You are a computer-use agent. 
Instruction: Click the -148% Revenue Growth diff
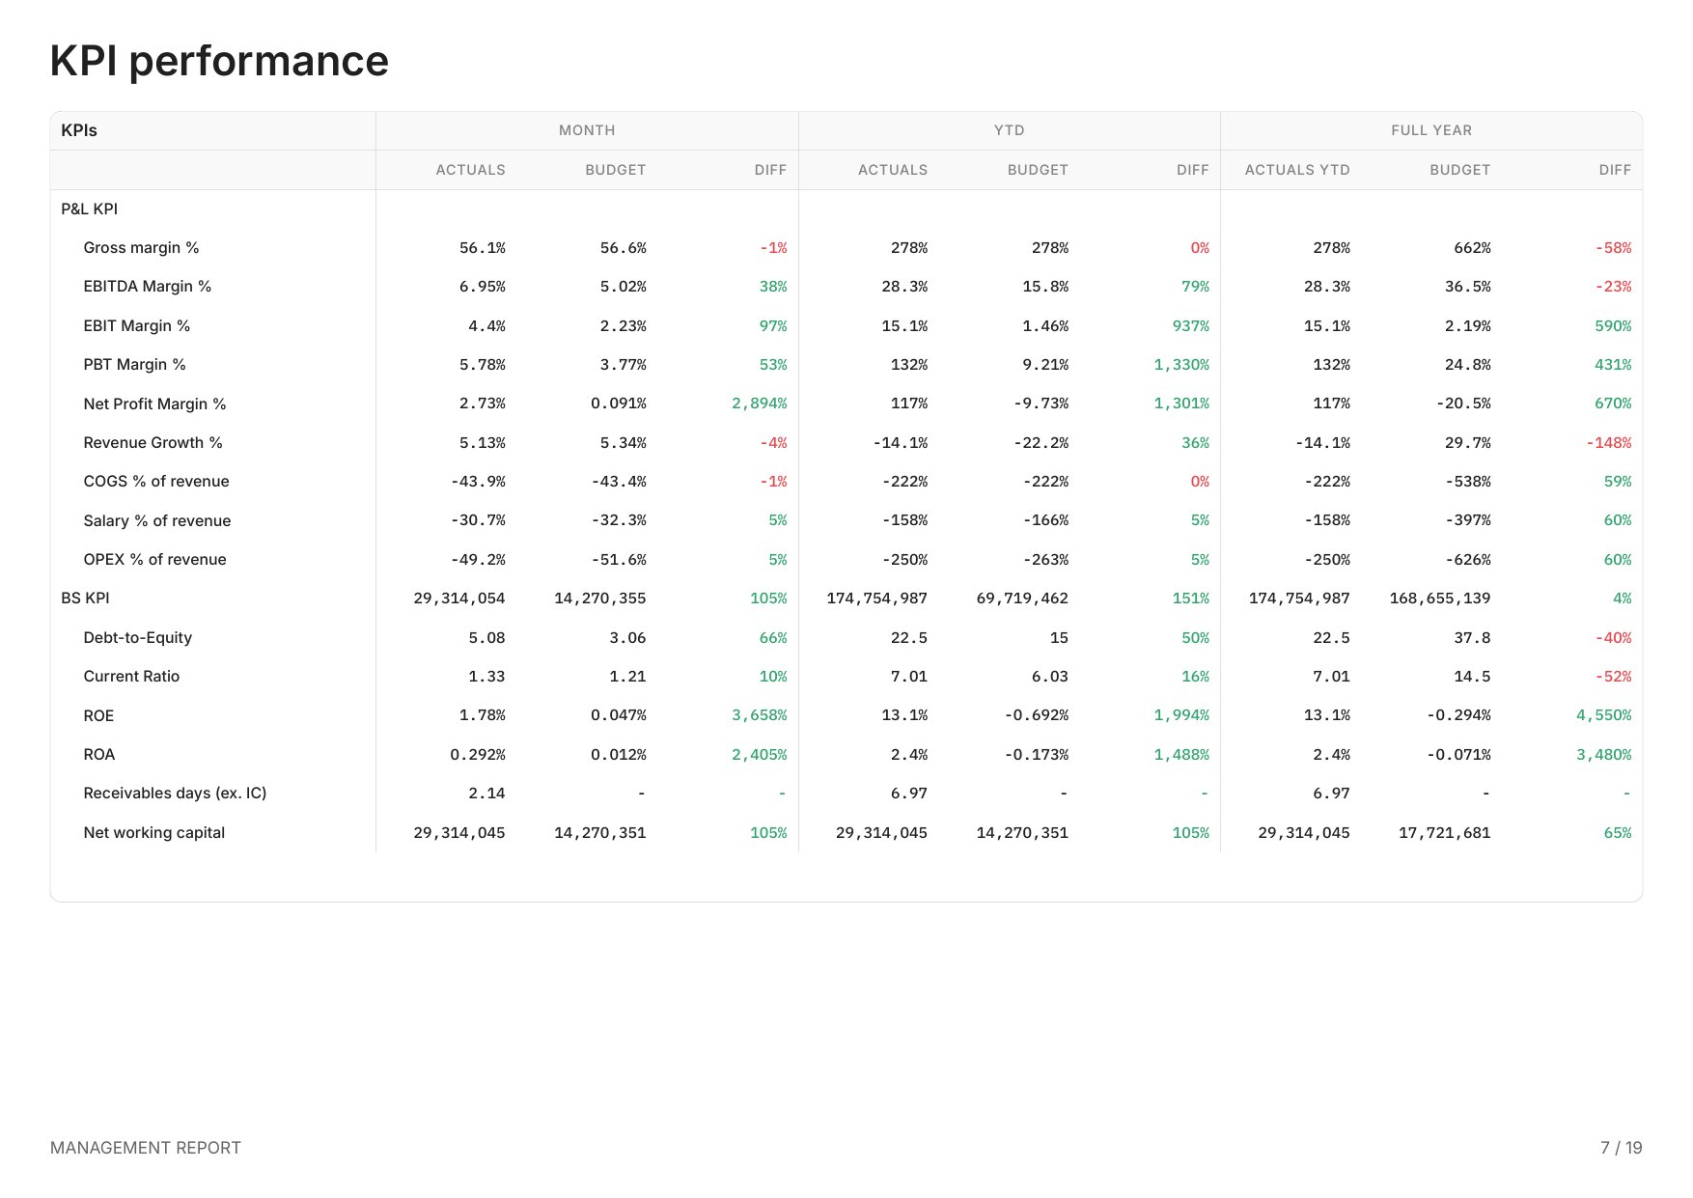1609,443
